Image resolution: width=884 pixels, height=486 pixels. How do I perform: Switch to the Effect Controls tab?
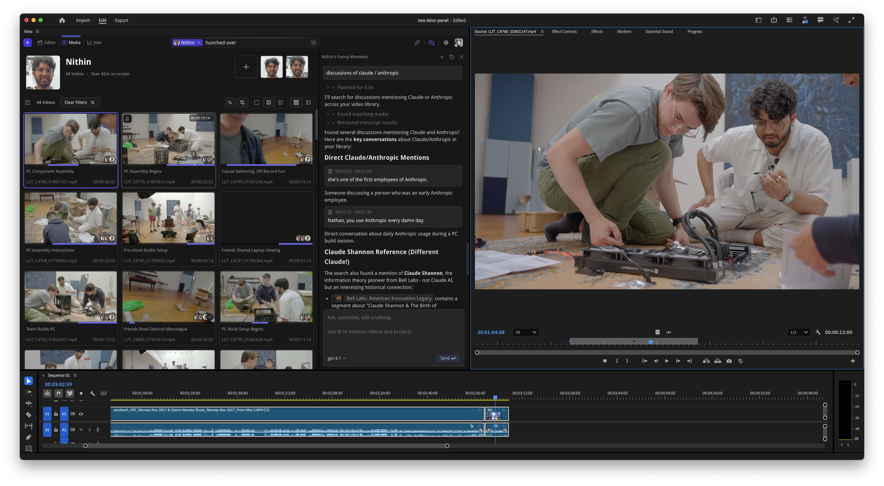tap(564, 31)
